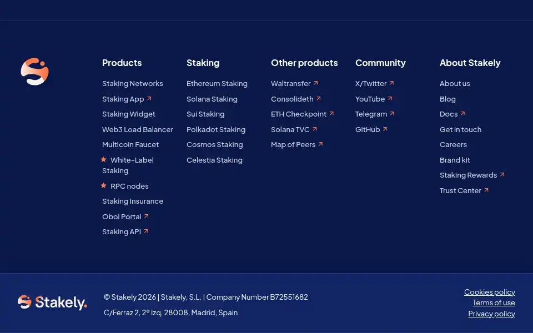This screenshot has width=533, height=333.
Task: Click Get in touch link
Action: tap(460, 130)
